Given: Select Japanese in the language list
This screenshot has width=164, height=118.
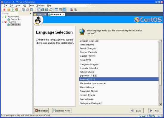Looking at the screenshot, I should coord(119,76).
